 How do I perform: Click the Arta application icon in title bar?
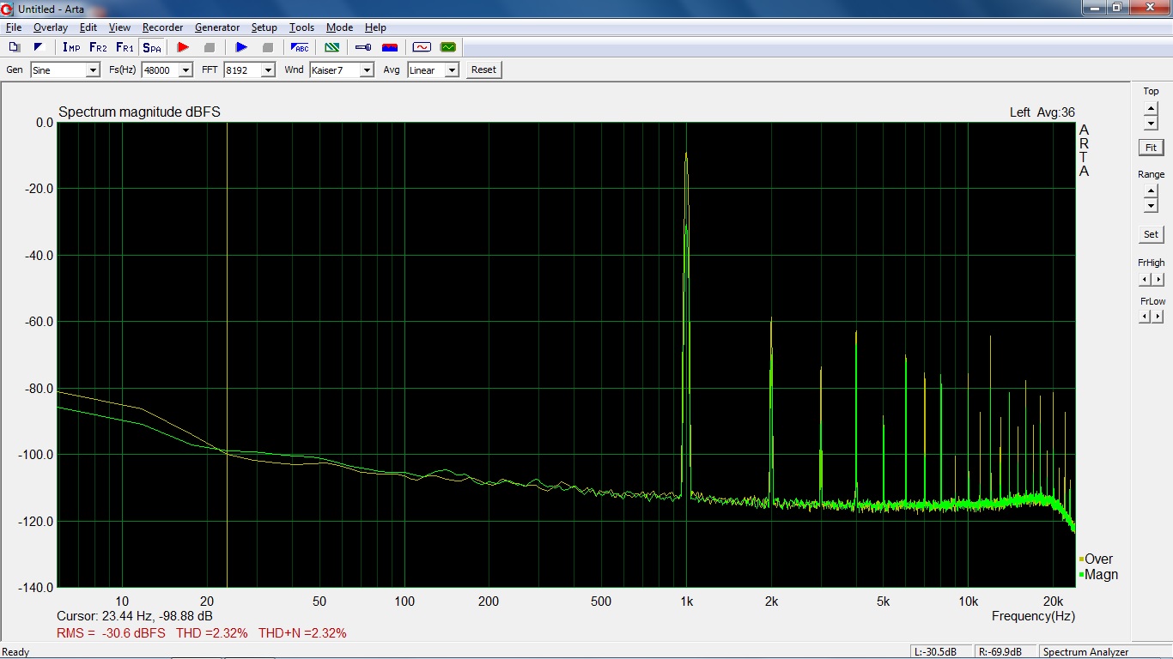(8, 8)
